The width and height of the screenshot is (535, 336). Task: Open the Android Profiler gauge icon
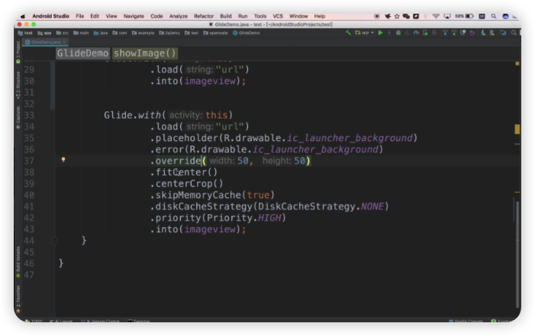(416, 33)
